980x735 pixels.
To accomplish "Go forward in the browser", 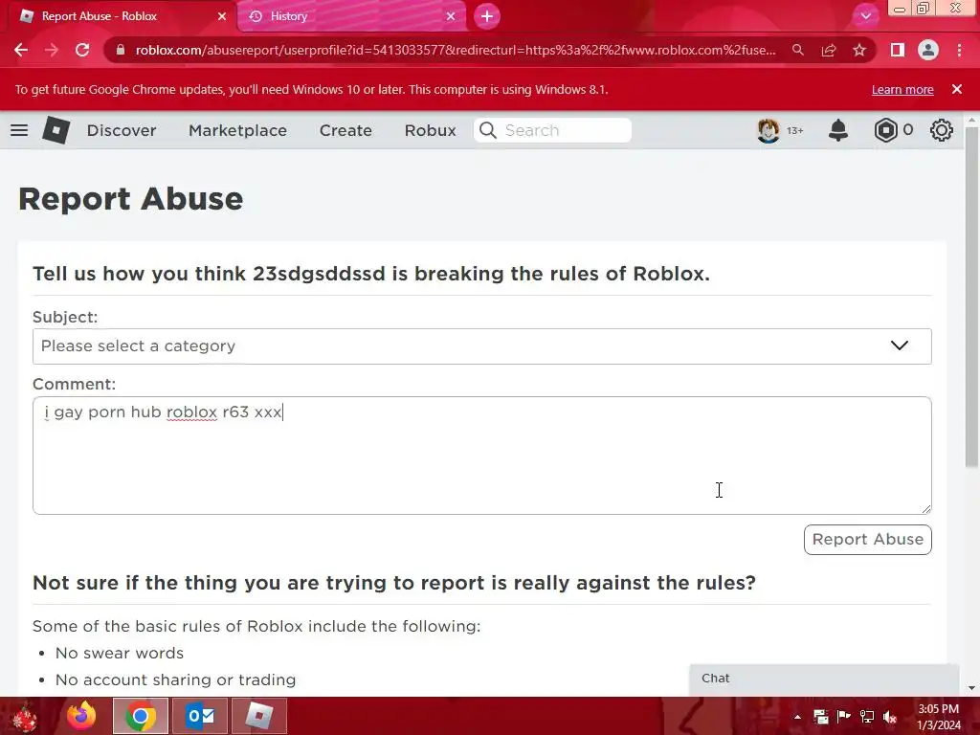I will [52, 50].
